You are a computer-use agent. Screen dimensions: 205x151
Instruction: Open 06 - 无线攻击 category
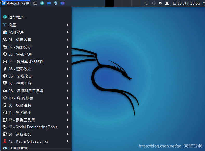[x=36, y=76]
